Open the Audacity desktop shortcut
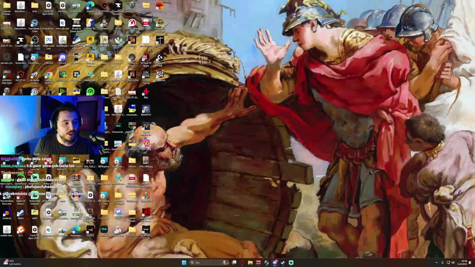Viewport: 475px width, 267px height. pyautogui.click(x=7, y=214)
